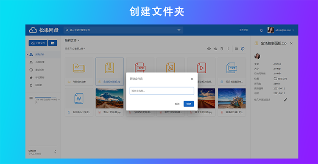Click the music audio file icon

170,68
